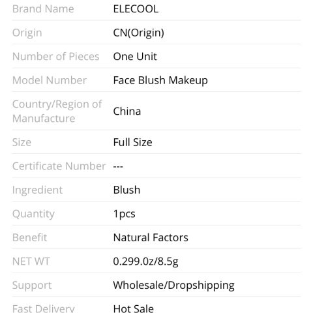
Task: Click the NET WT weight value
Action: pos(145,261)
